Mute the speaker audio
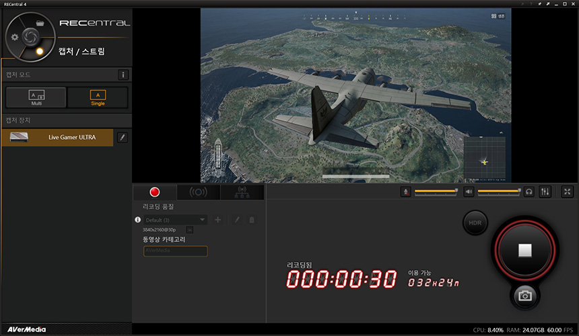The height and width of the screenshot is (336, 579). click(469, 192)
